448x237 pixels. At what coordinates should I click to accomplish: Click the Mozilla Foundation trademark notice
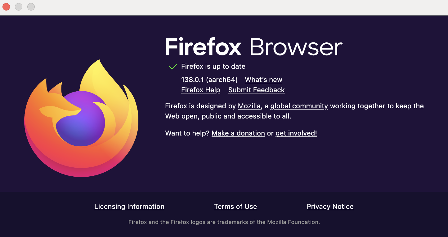(224, 222)
